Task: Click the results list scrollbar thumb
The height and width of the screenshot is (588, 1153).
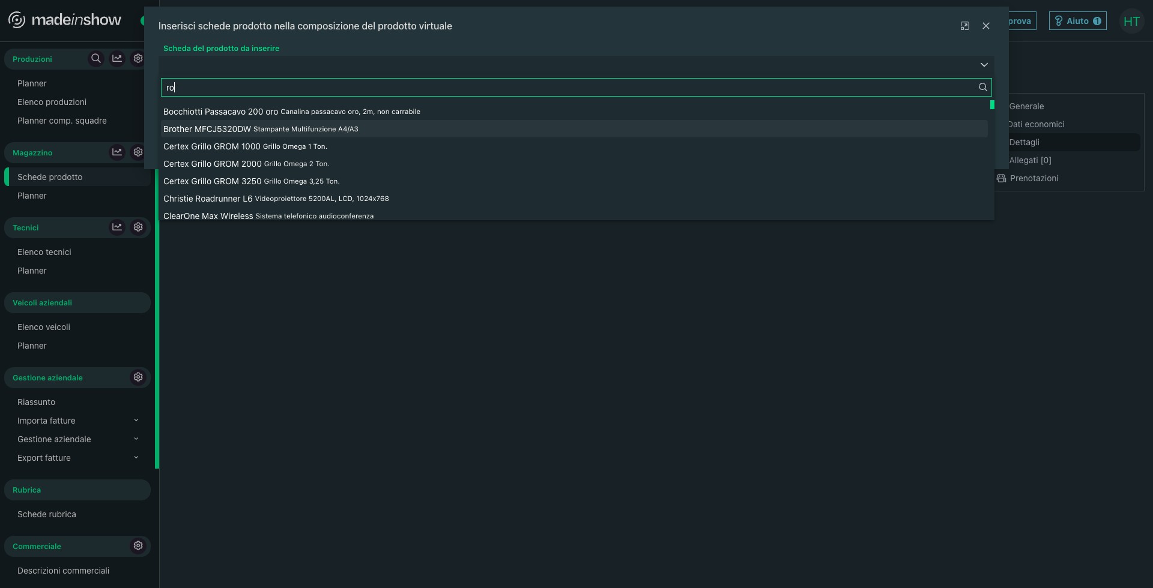Action: (992, 105)
